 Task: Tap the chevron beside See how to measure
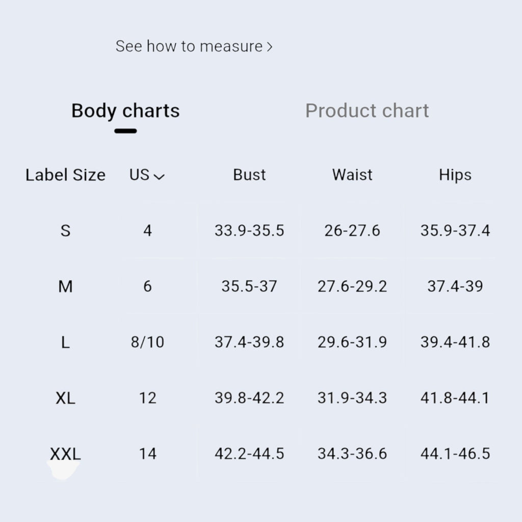pyautogui.click(x=269, y=47)
